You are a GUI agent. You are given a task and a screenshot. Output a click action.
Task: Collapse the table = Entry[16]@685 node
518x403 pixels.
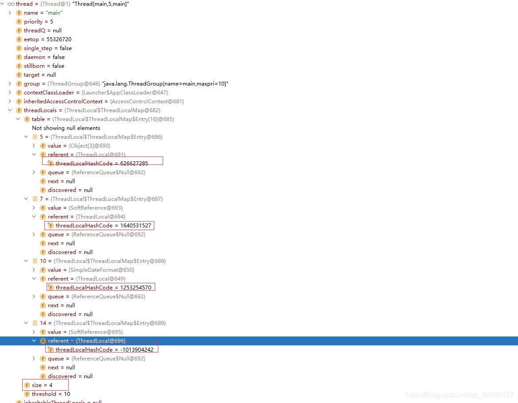click(x=18, y=119)
